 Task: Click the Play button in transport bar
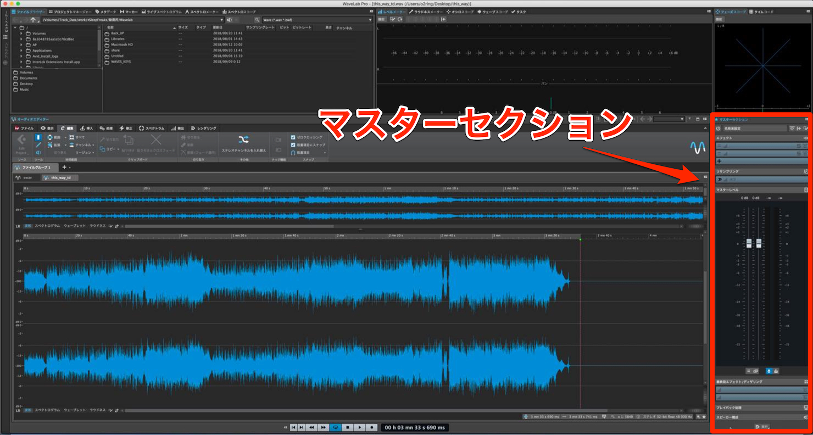coord(360,427)
